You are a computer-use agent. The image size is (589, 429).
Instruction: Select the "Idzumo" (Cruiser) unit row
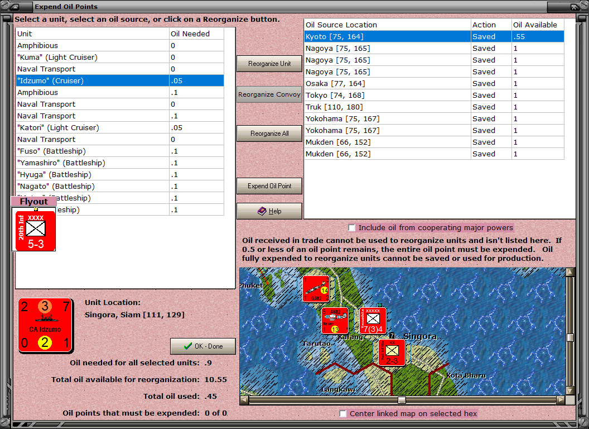coord(120,80)
